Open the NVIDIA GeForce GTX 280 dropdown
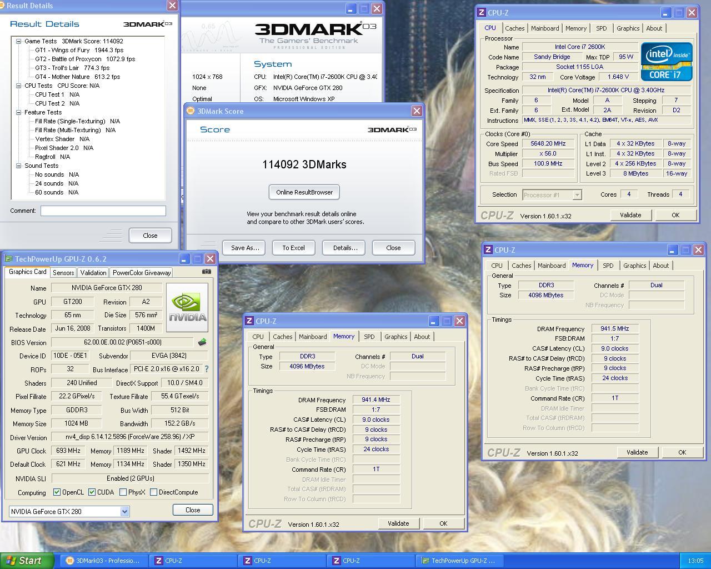Image resolution: width=711 pixels, height=569 pixels. [x=124, y=511]
